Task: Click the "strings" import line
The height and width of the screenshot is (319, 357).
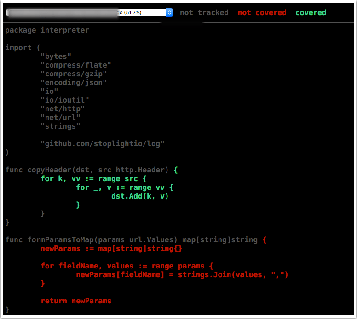Action: point(60,126)
